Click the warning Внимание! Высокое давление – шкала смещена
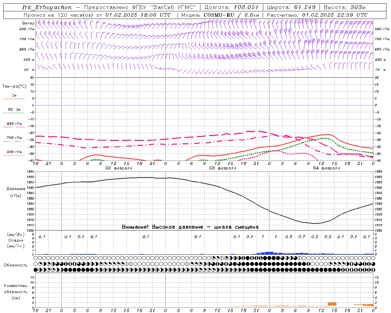The width and height of the screenshot is (391, 313). 190,227
